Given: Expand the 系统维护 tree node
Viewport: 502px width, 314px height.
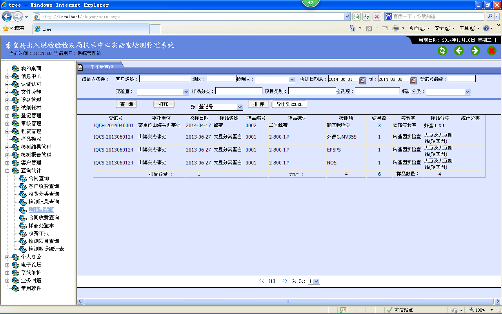Looking at the screenshot, I should (x=7, y=272).
